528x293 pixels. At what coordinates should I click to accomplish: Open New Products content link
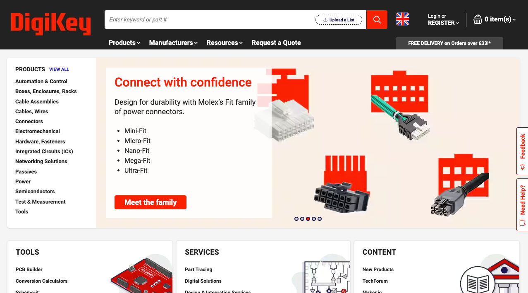378,270
